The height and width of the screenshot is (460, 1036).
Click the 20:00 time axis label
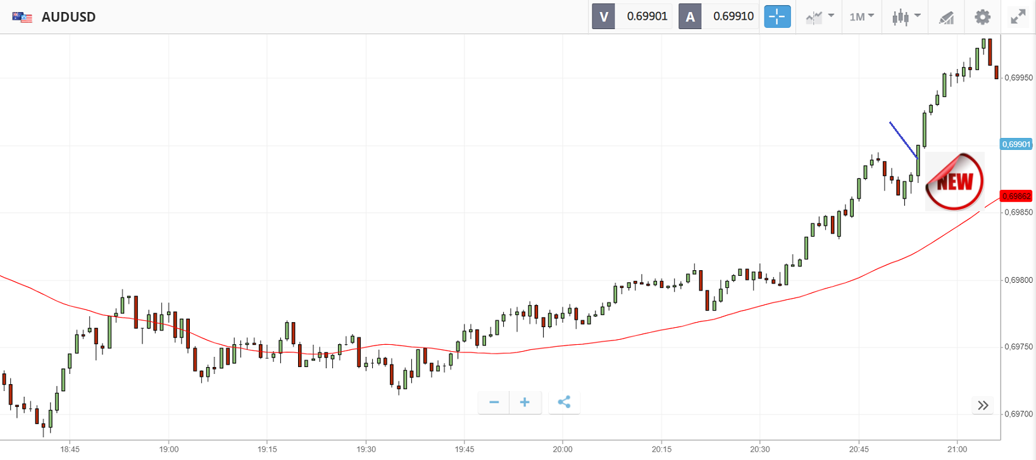pyautogui.click(x=562, y=449)
